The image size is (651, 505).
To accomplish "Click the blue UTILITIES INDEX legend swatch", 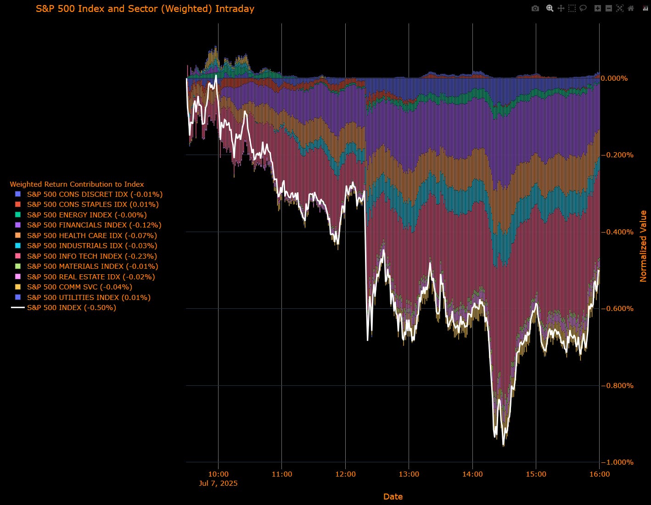I will pyautogui.click(x=18, y=297).
